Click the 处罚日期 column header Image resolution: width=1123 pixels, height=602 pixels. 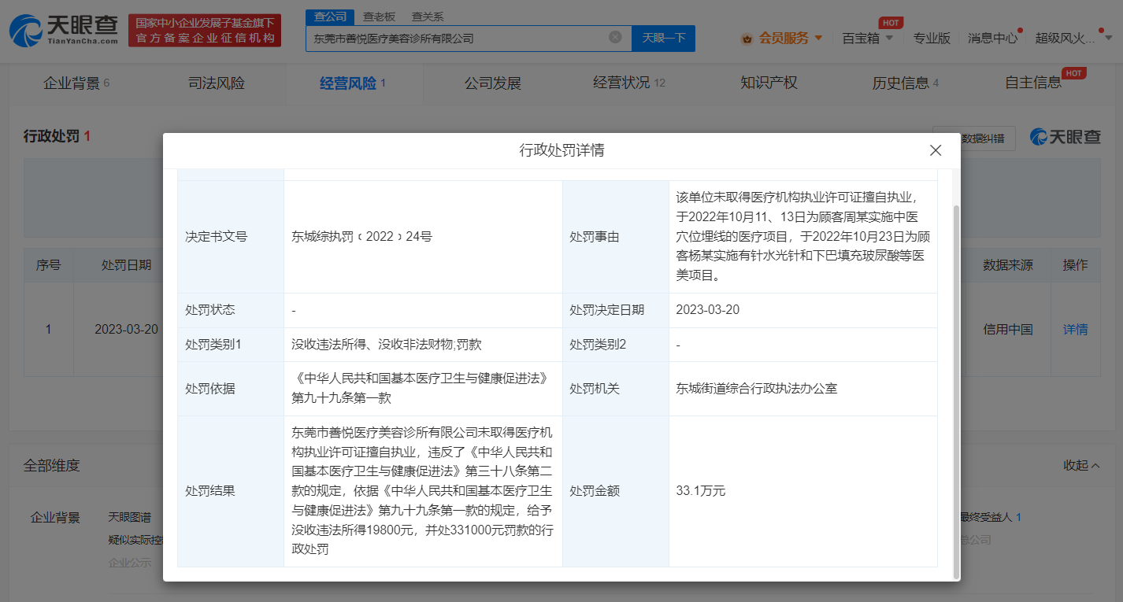point(126,265)
